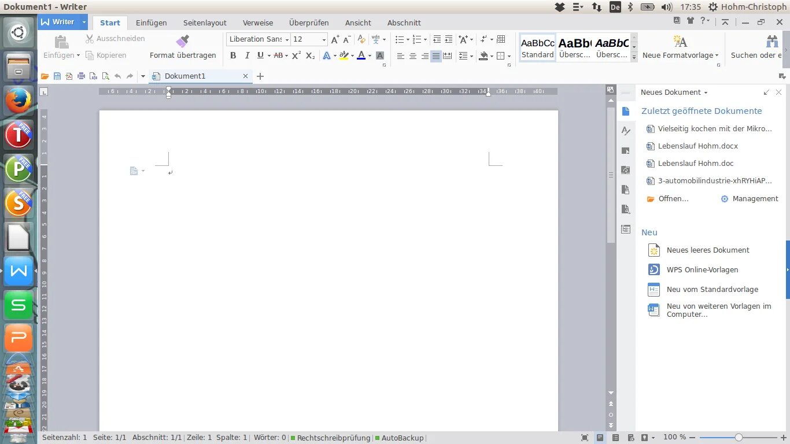Apply superscript formatting
Screen dimensions: 790x444
296,55
